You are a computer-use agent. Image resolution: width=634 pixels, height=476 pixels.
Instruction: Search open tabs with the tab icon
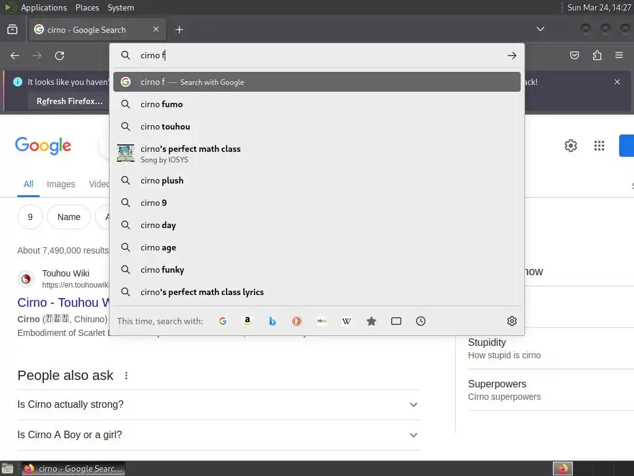click(396, 321)
